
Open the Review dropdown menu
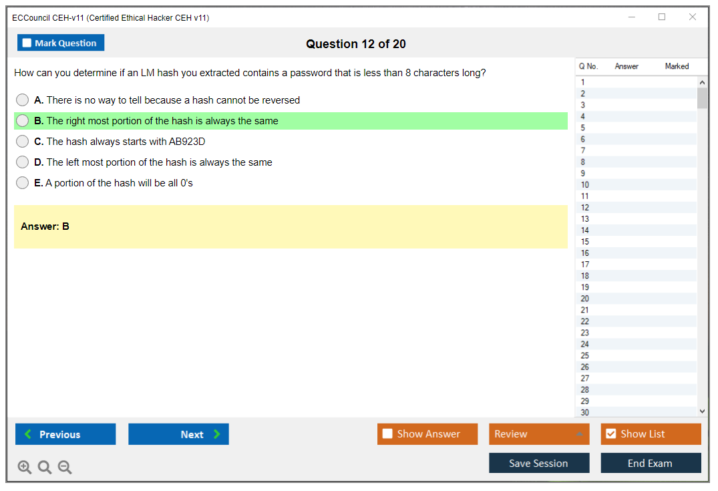coord(539,434)
